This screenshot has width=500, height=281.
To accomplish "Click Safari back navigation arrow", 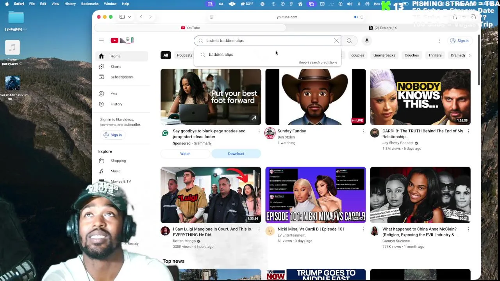I will (141, 17).
